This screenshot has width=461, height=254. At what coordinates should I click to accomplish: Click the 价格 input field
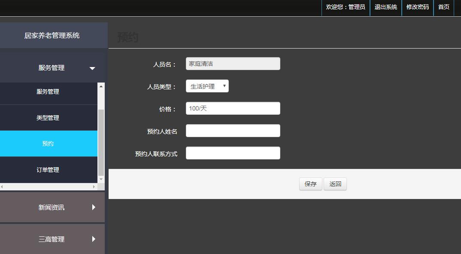[233, 109]
